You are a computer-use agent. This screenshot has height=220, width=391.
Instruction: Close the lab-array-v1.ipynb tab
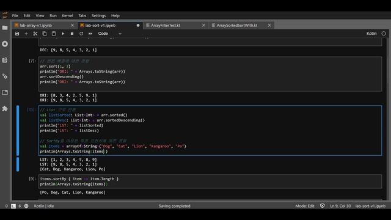[x=72, y=25]
